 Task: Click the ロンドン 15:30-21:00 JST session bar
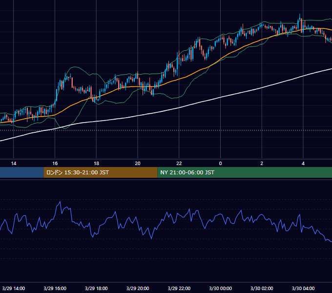click(x=101, y=172)
